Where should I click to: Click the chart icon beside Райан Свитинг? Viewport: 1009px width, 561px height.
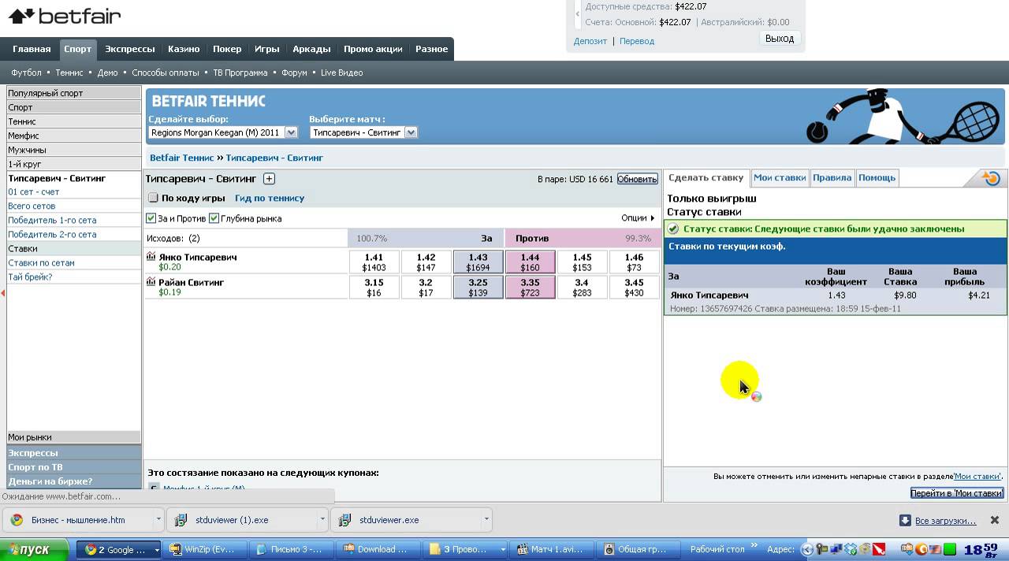[x=151, y=281]
